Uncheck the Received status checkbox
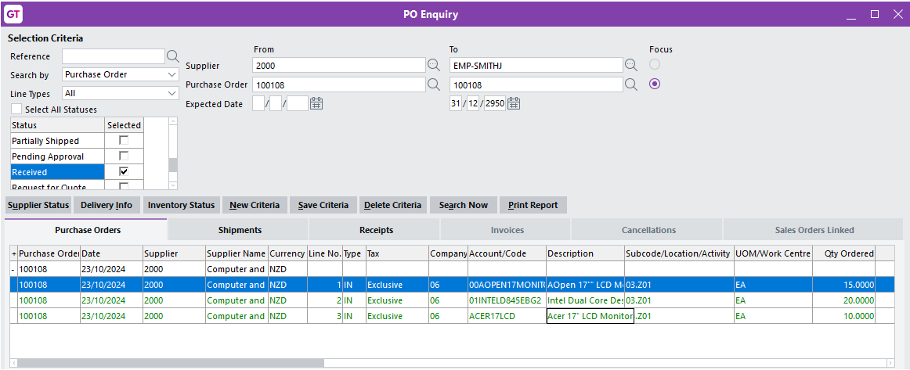 click(x=124, y=171)
